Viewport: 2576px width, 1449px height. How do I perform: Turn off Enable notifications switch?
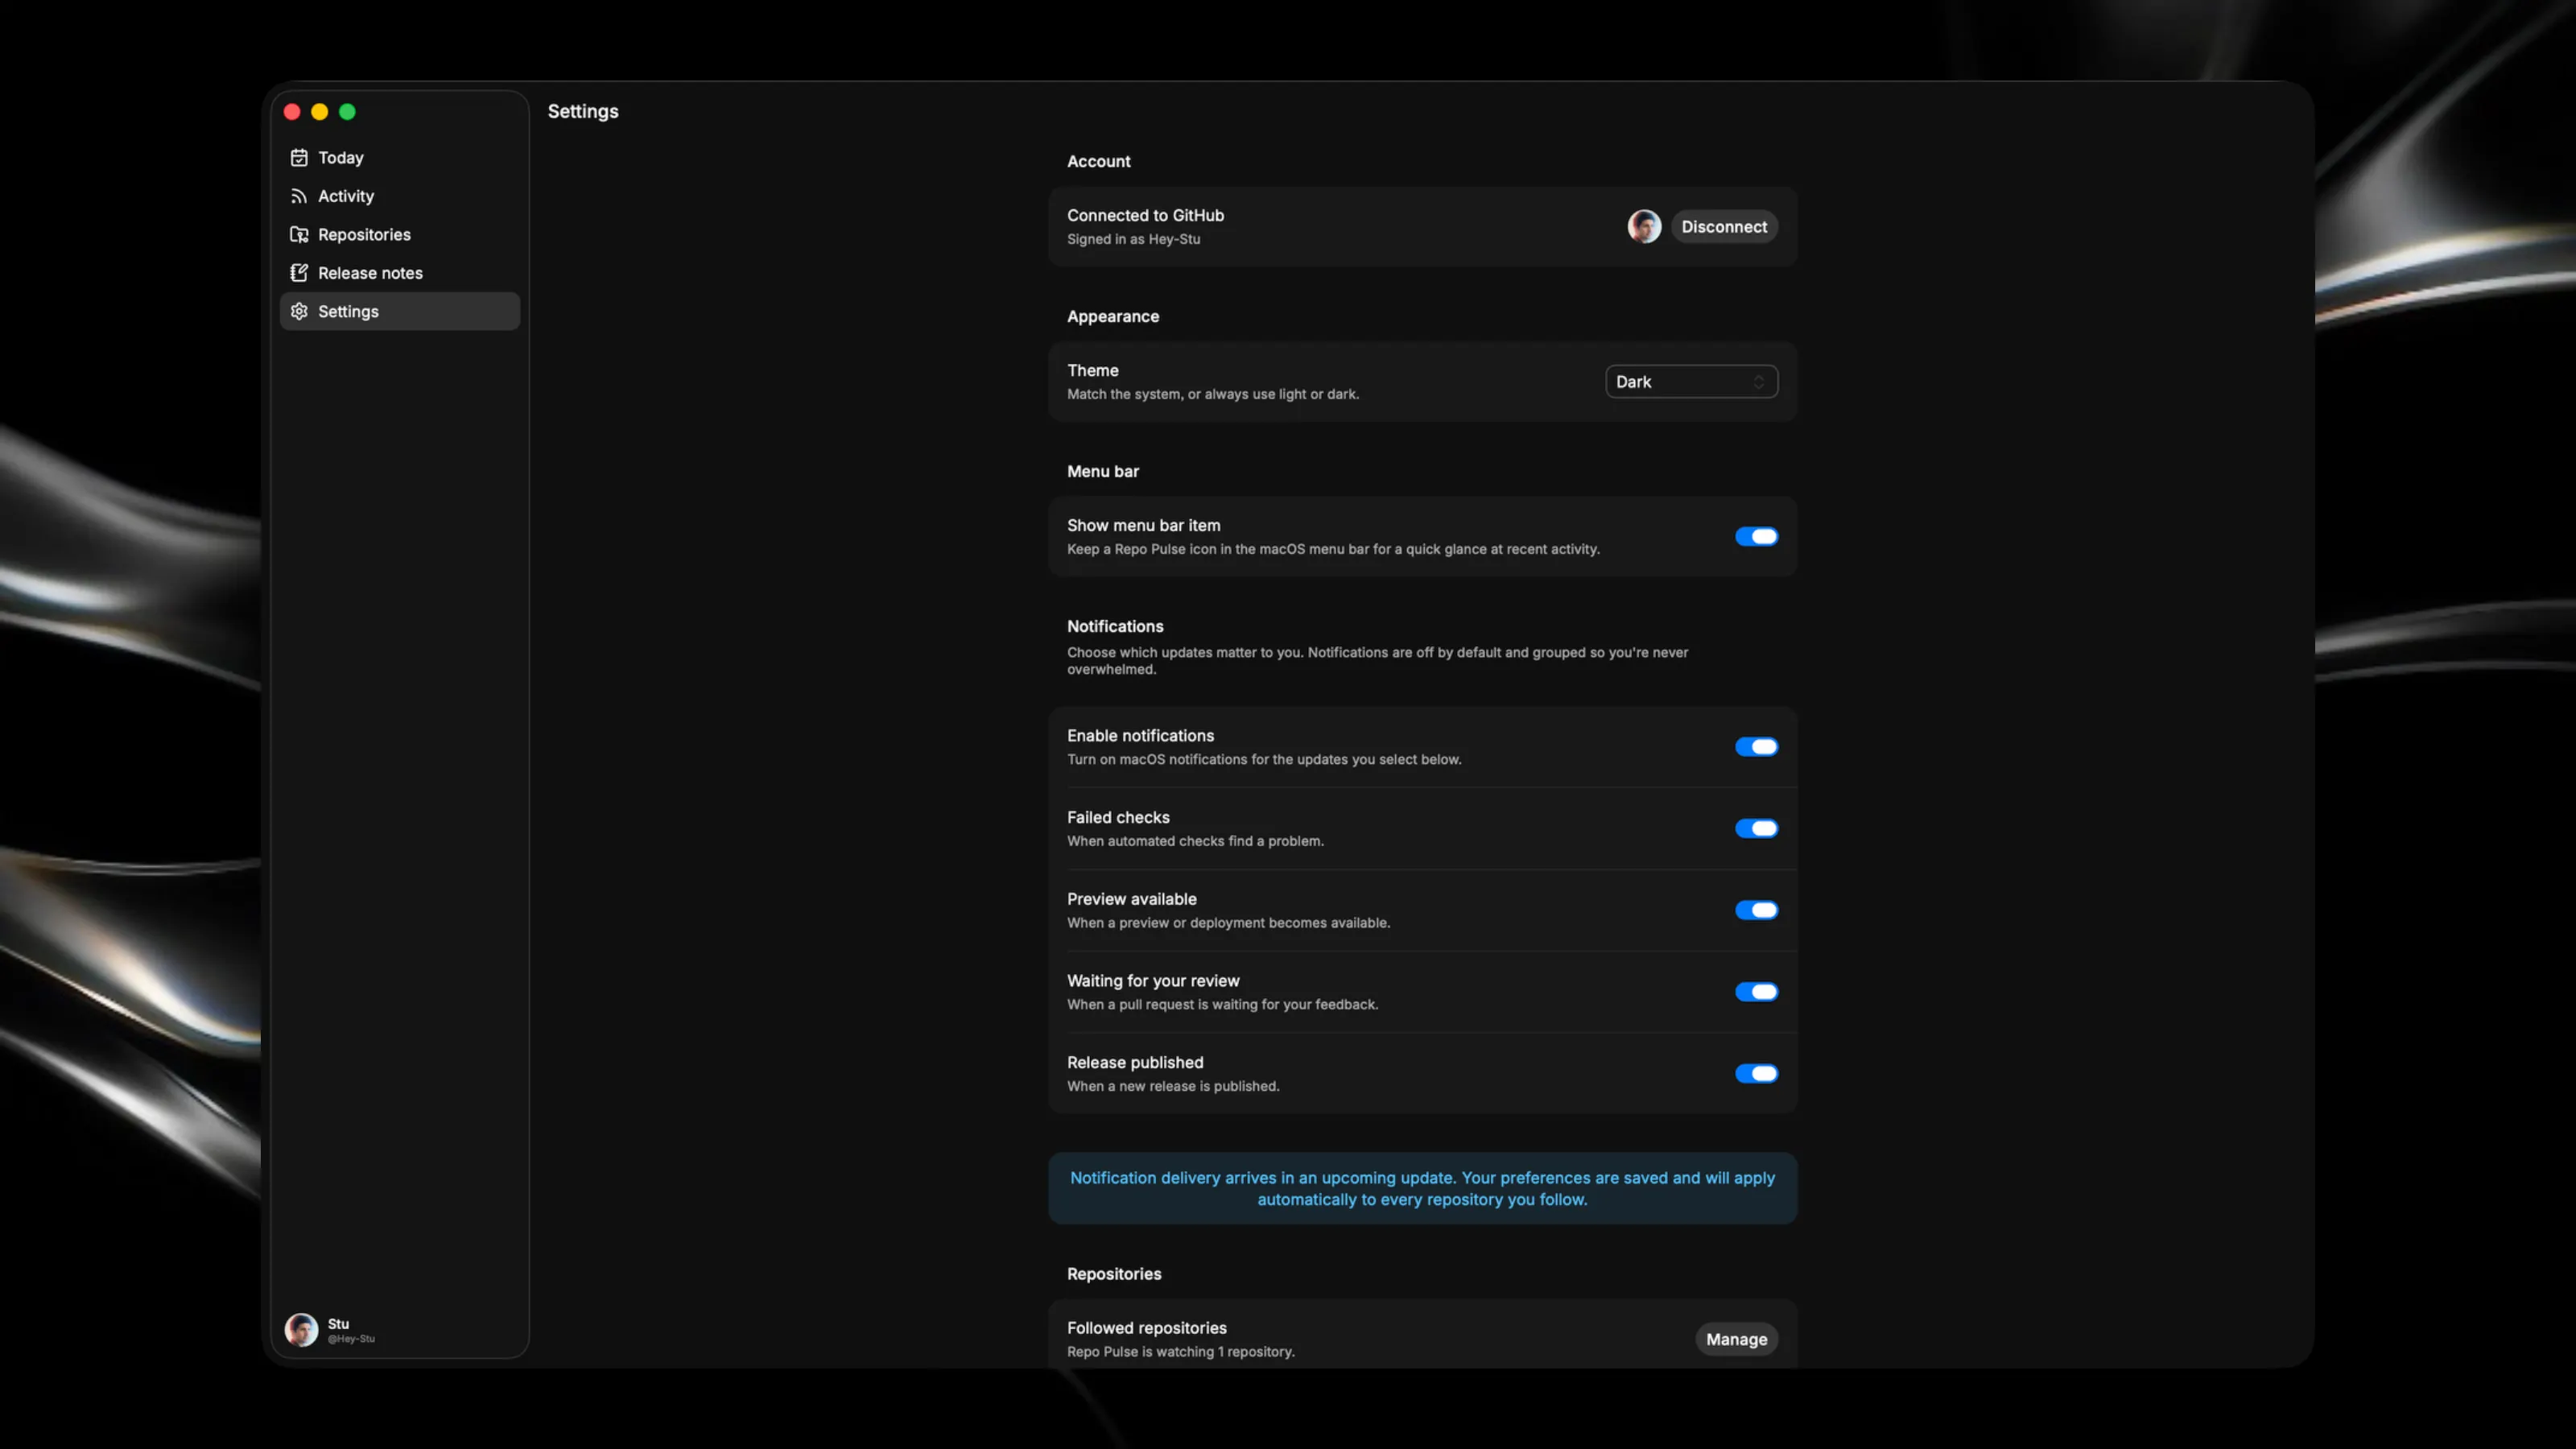[1756, 747]
